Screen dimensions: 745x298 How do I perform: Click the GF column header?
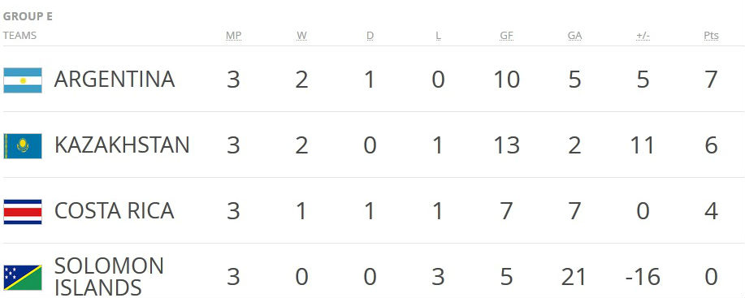click(x=506, y=36)
